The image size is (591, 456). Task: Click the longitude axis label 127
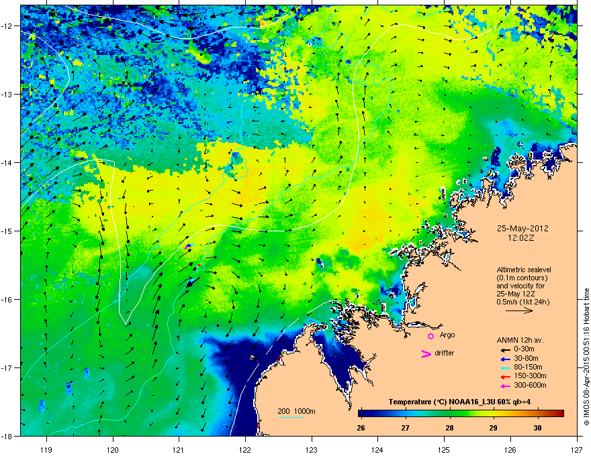[577, 449]
